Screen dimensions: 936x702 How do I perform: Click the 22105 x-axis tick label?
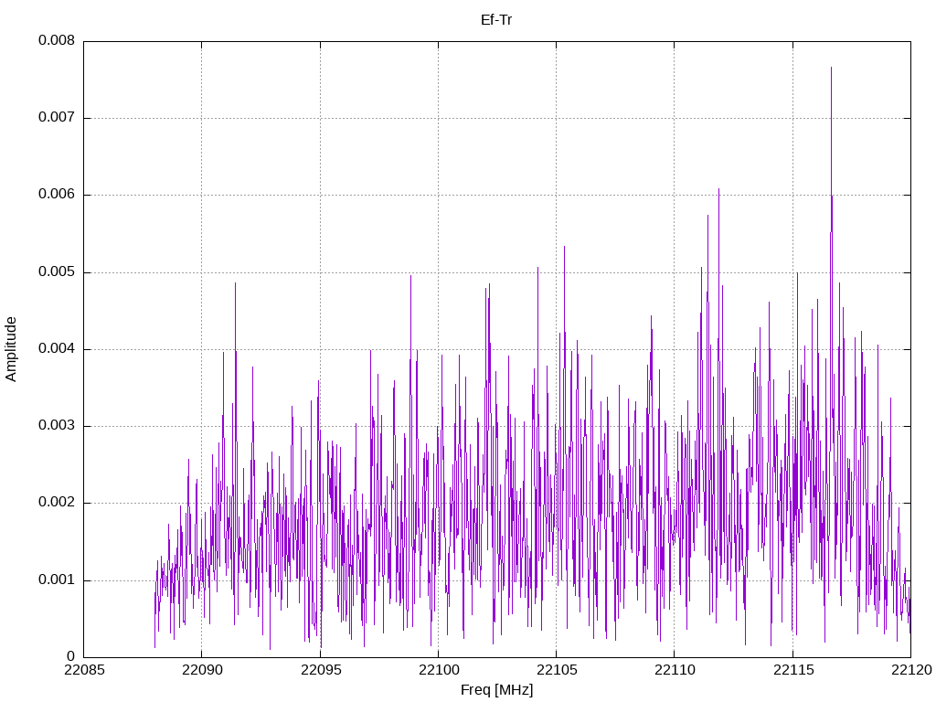pos(557,670)
